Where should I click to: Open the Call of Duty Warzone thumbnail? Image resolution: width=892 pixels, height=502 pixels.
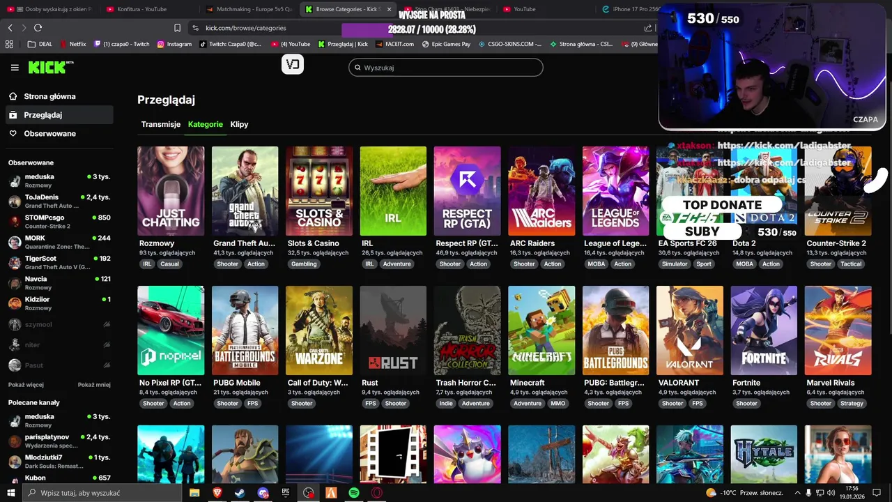[319, 330]
